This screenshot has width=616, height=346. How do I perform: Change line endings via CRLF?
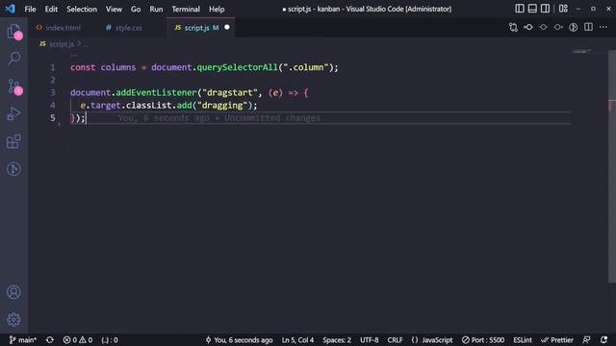coord(395,340)
